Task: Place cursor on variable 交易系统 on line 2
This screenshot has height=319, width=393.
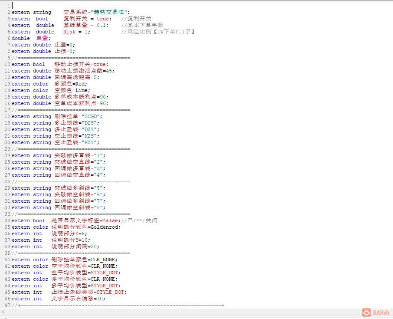Action: click(75, 12)
